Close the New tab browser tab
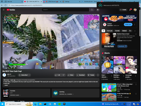Image resolution: width=141 pixels, height=106 pixels. point(22,2)
